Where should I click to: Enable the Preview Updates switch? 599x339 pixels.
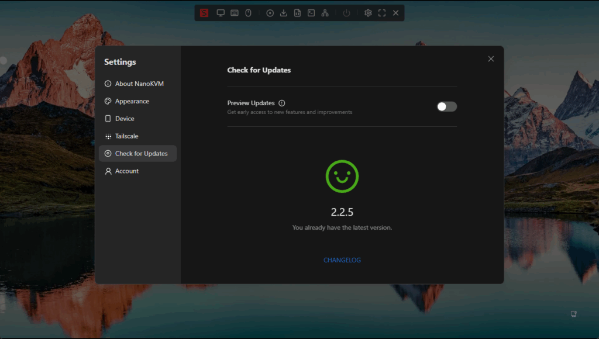pos(447,106)
